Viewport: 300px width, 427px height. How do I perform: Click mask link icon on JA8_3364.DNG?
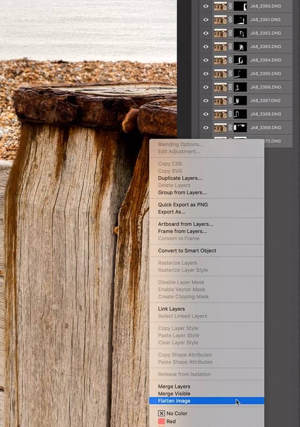click(230, 60)
